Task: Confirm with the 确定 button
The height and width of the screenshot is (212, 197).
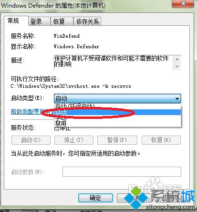Action: coord(95,198)
